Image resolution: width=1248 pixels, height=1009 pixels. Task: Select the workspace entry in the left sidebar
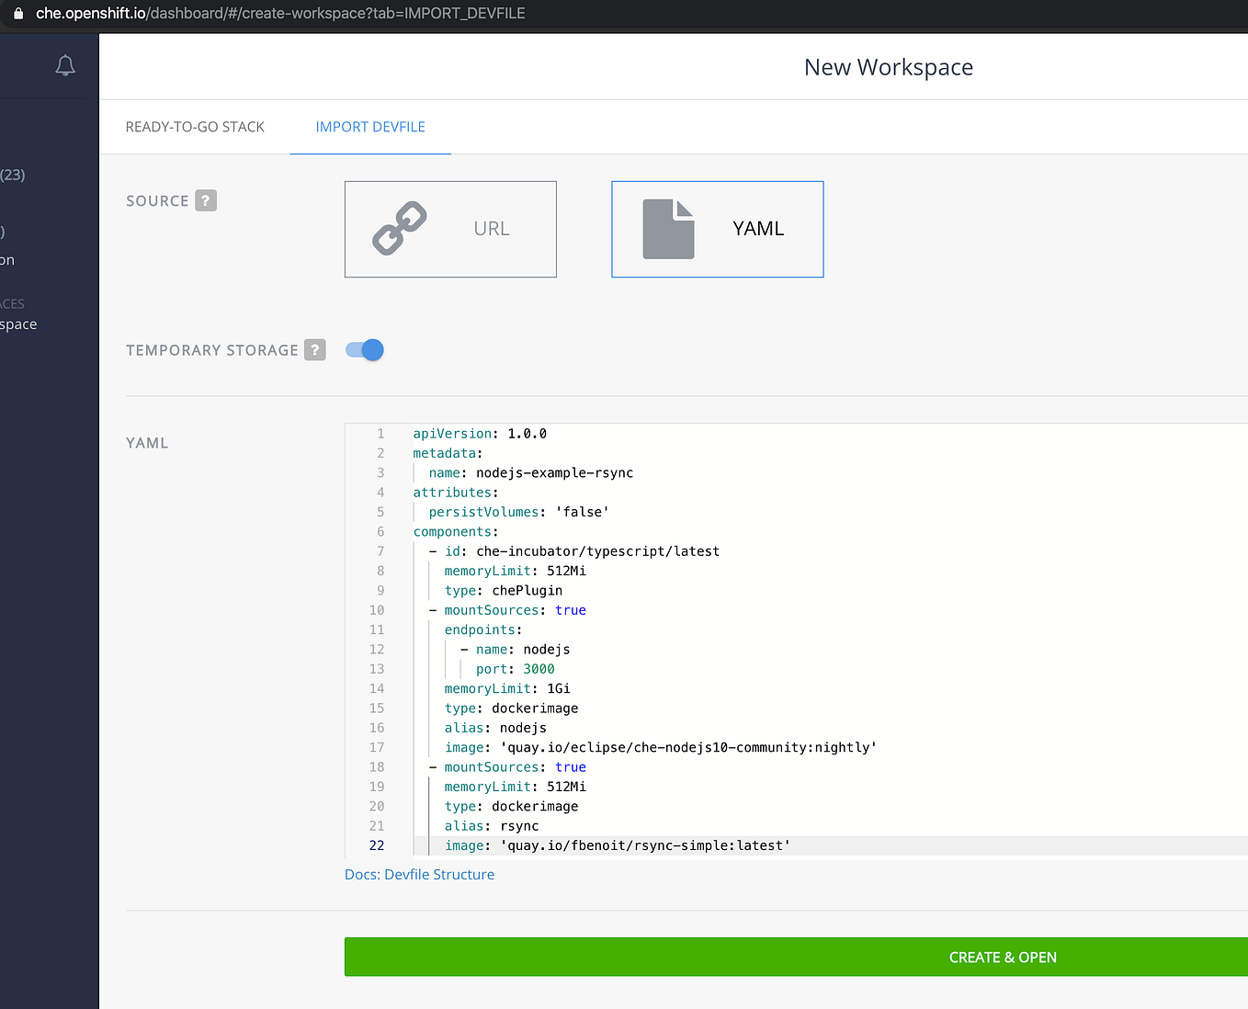tap(18, 323)
